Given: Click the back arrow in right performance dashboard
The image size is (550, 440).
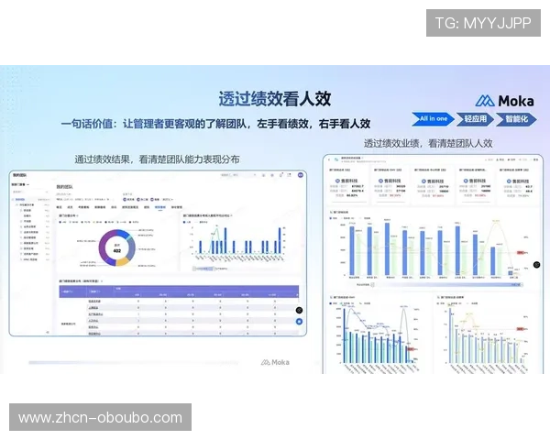Looking at the screenshot, I should click(x=329, y=159).
